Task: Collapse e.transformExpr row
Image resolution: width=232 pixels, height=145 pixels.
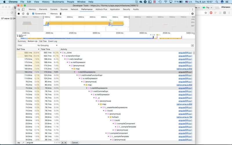Action: (62, 56)
